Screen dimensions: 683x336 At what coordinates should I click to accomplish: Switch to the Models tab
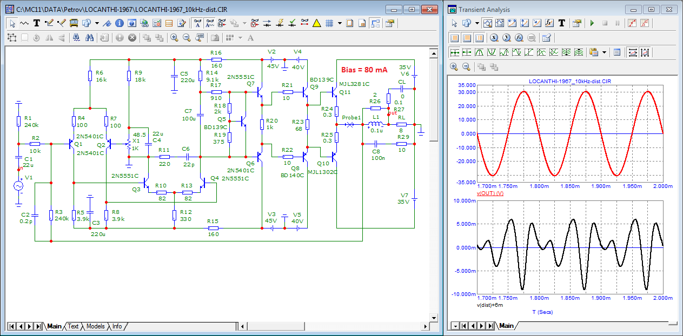[95, 326]
